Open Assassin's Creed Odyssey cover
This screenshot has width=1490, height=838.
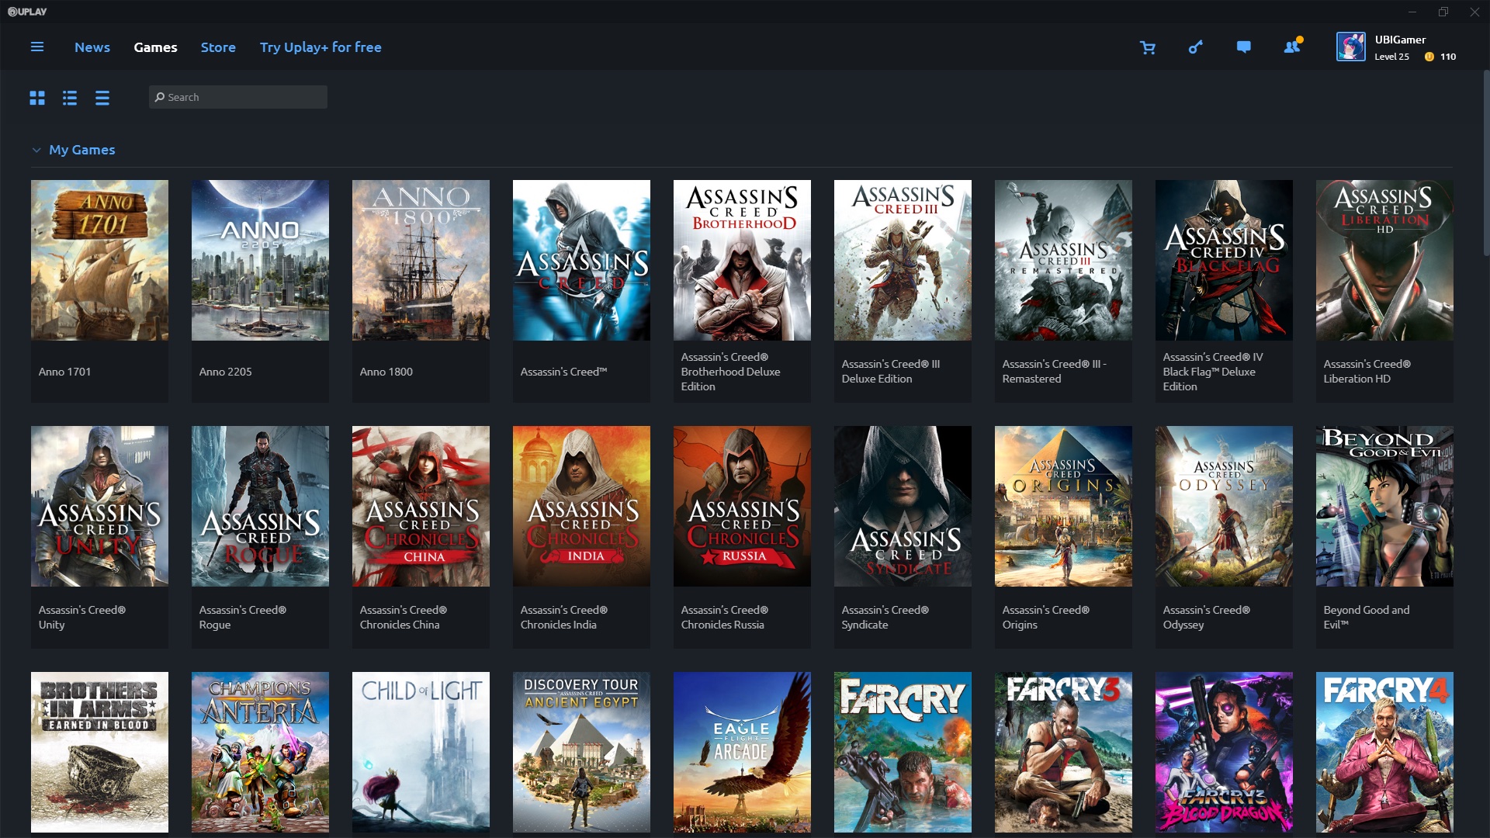click(1224, 506)
